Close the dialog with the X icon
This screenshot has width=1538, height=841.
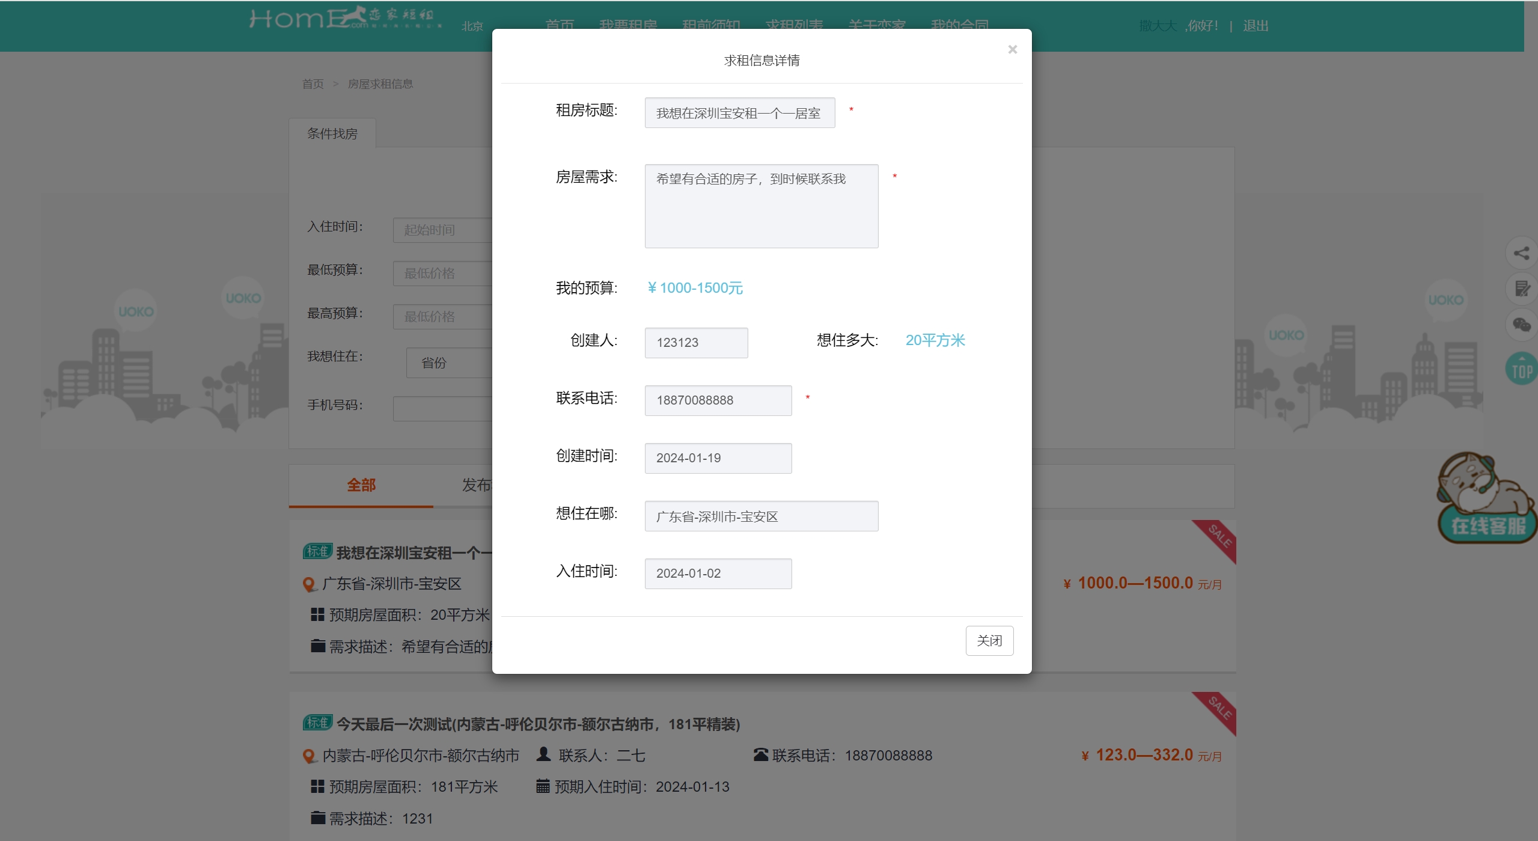pyautogui.click(x=1012, y=49)
